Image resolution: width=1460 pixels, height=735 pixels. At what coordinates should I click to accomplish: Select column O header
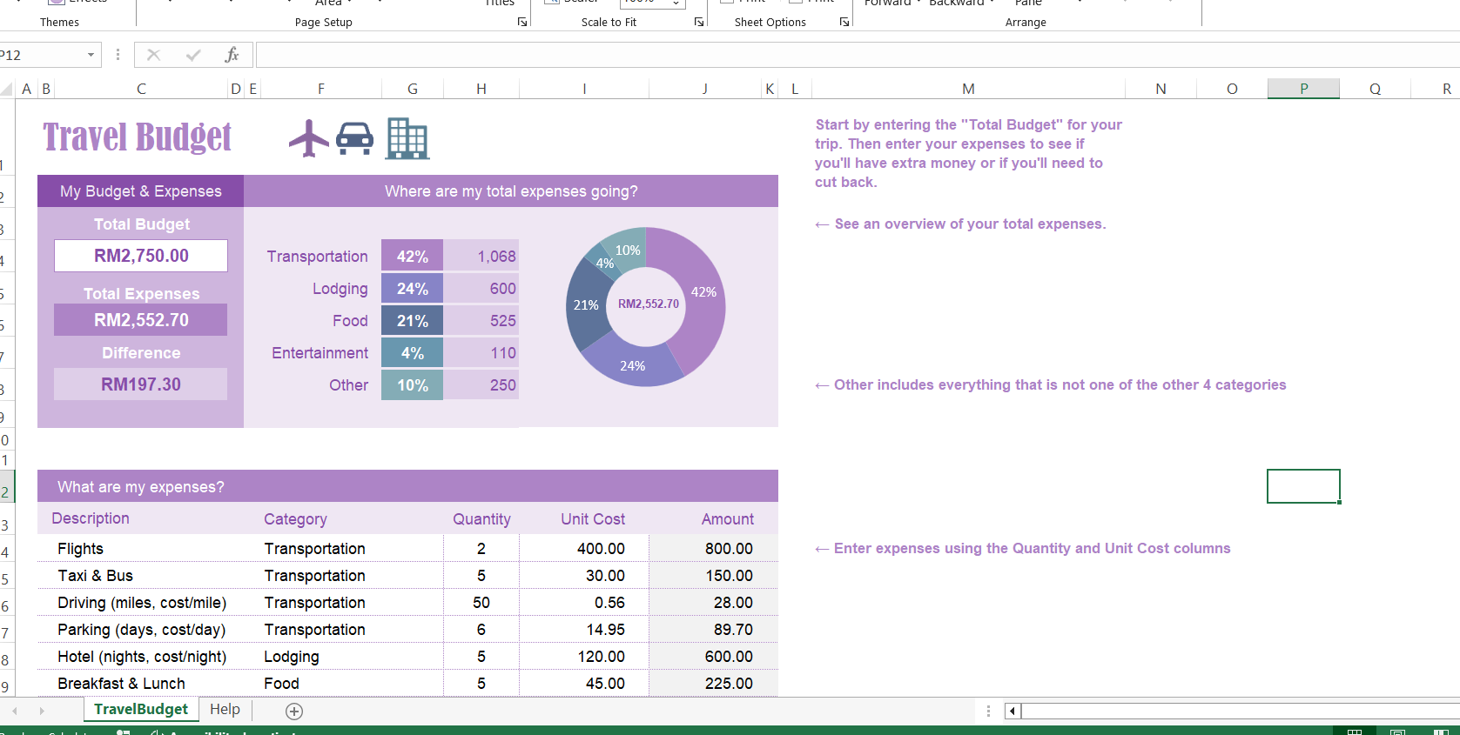tap(1232, 89)
